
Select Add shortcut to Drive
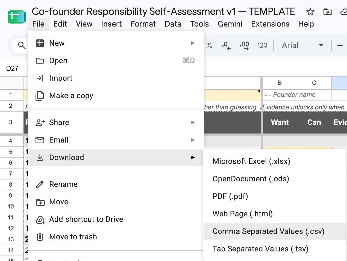pos(116,219)
